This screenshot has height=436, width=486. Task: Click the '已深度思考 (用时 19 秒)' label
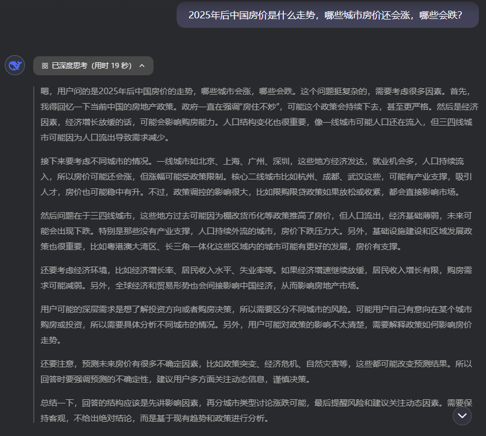click(x=92, y=66)
